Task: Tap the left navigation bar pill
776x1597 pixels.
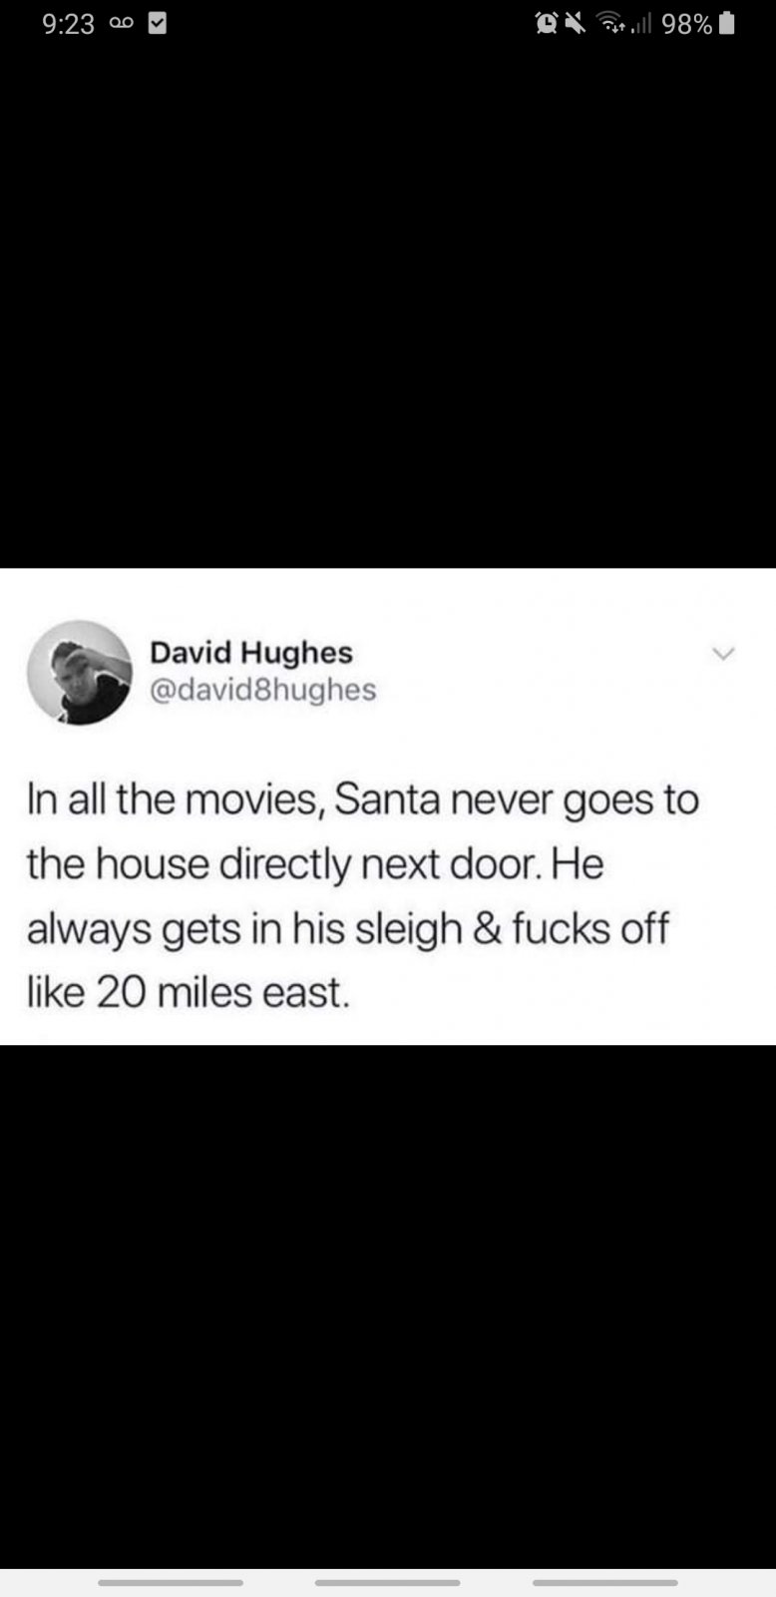Action: [x=171, y=1582]
